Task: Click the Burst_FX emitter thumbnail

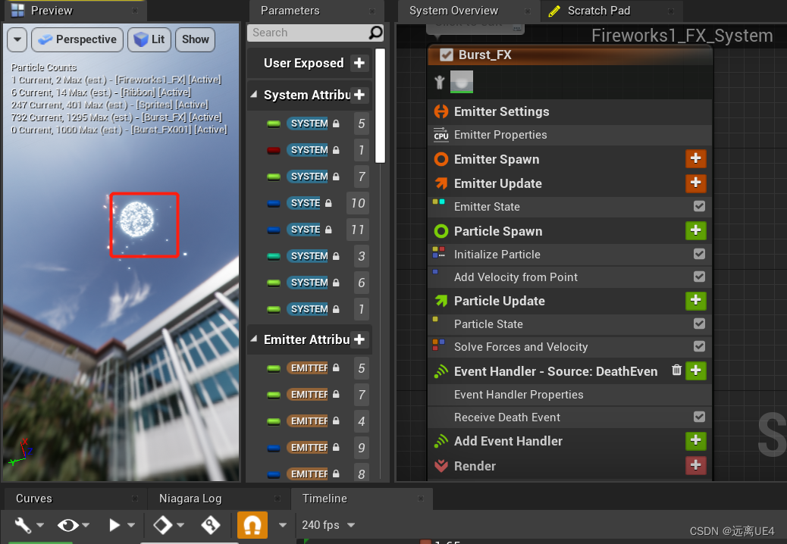Action: (x=461, y=82)
